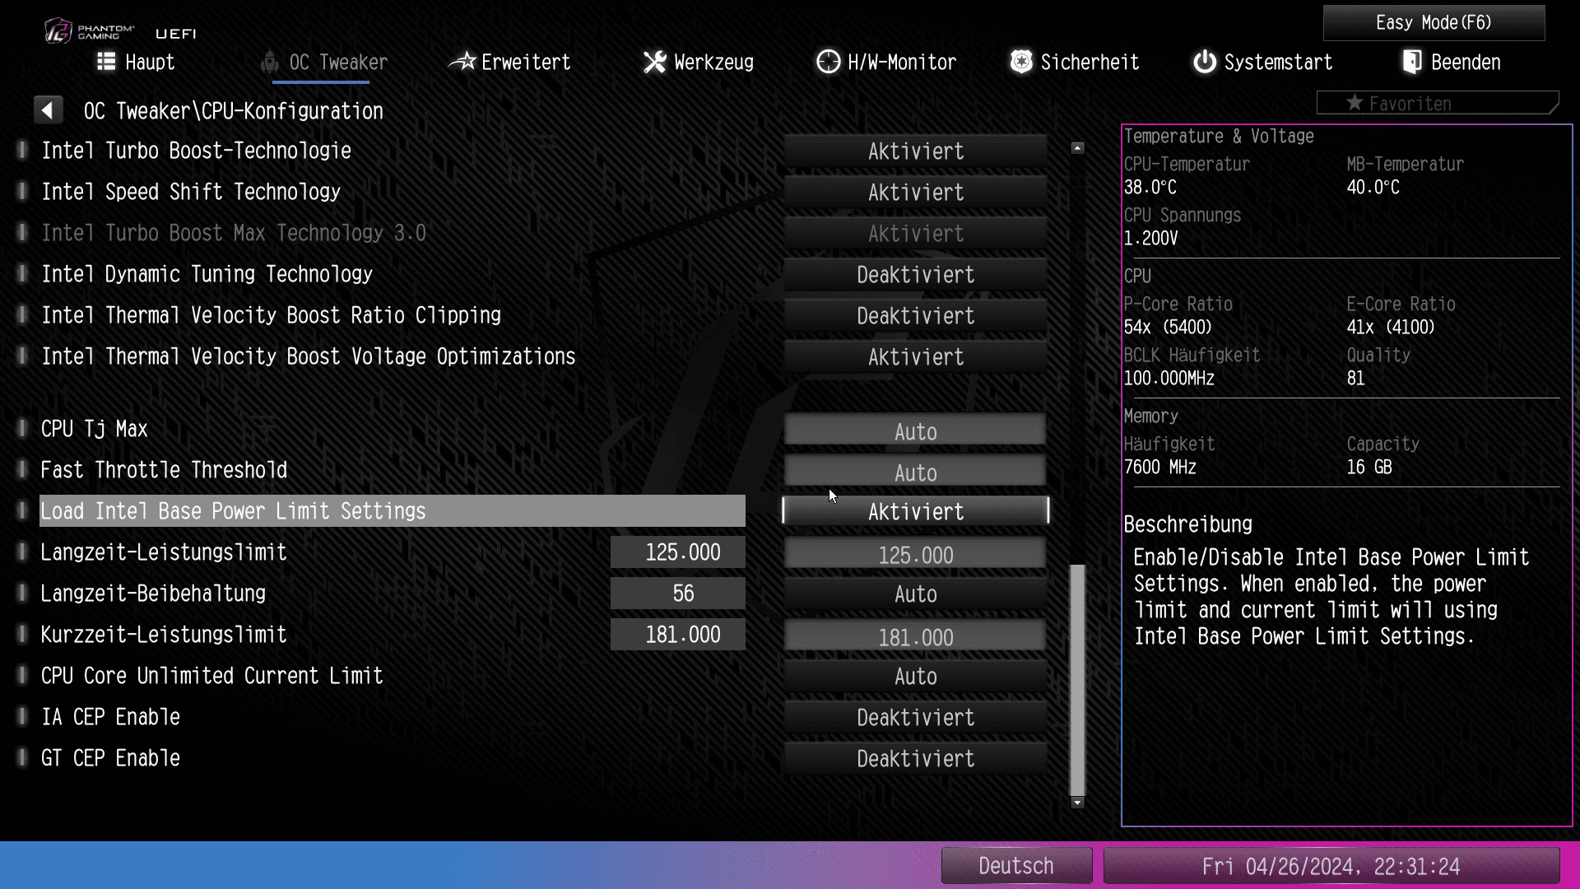The image size is (1580, 889).
Task: Toggle Load Intel Base Power Limit Settings
Action: pos(915,511)
